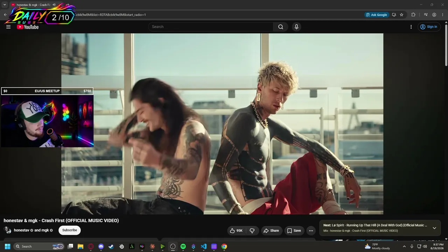Image resolution: width=448 pixels, height=252 pixels.
Task: Open Visual Studio Code from the taskbar
Action: (x=204, y=246)
